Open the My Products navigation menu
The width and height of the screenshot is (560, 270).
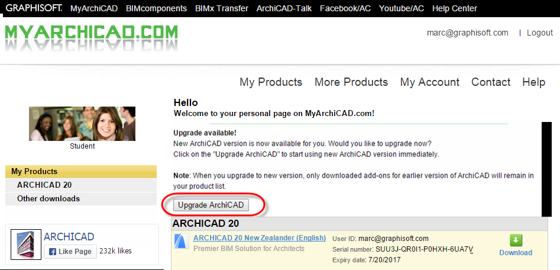tap(271, 82)
